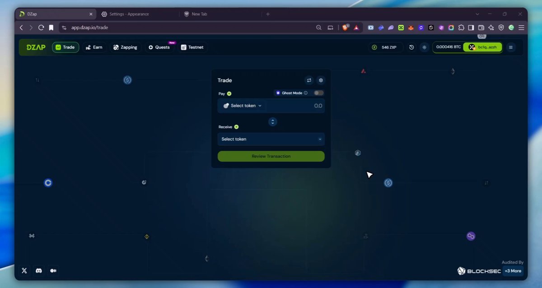Swap pay and receive with the center arrows
Viewport: 542px width, 288px height.
tap(272, 121)
